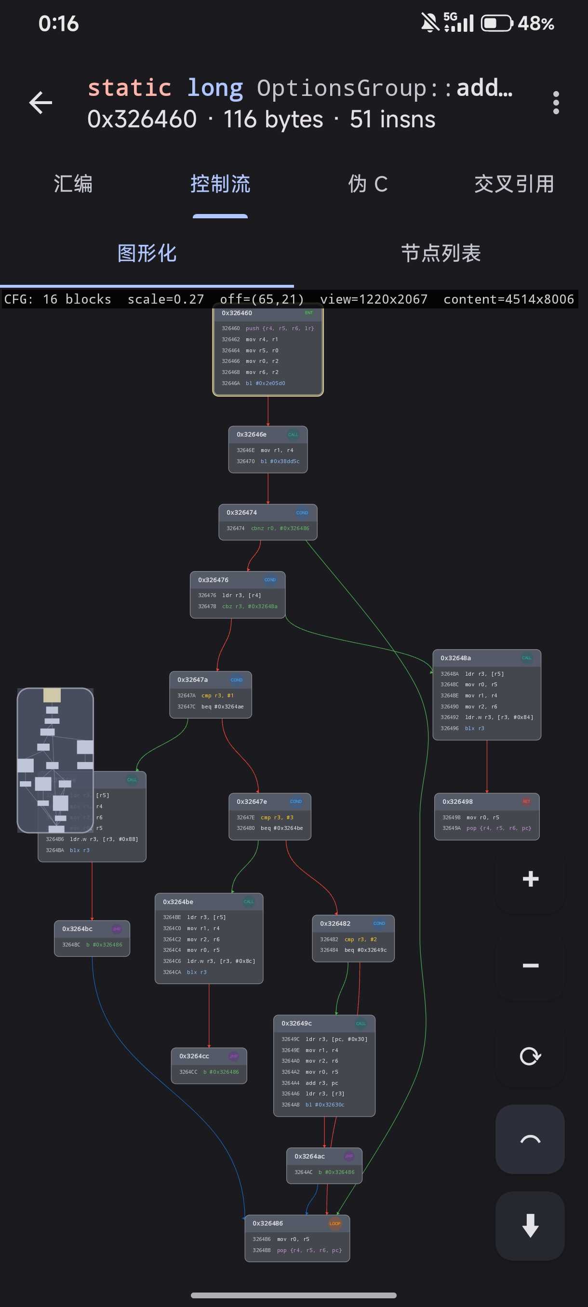
Task: Switch to the 节点列表 sub-tab
Action: pos(441,253)
